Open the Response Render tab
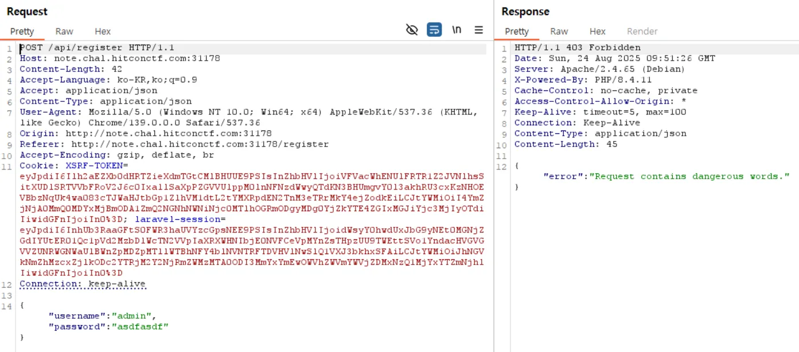This screenshot has height=352, width=799. [x=642, y=31]
